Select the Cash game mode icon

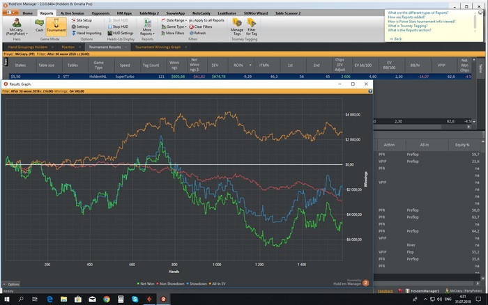[39, 26]
